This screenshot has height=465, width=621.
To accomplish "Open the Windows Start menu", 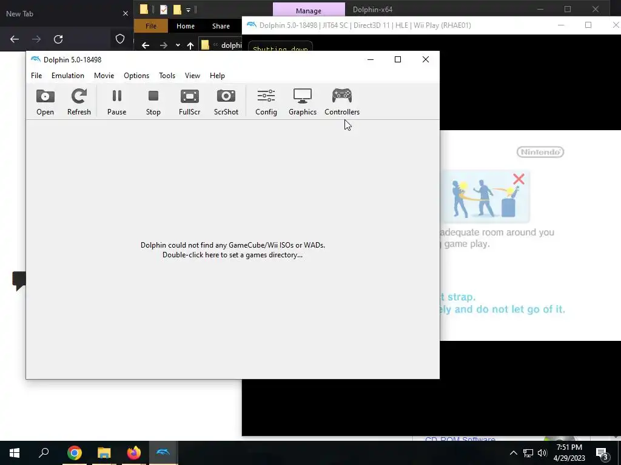I will pyautogui.click(x=15, y=453).
